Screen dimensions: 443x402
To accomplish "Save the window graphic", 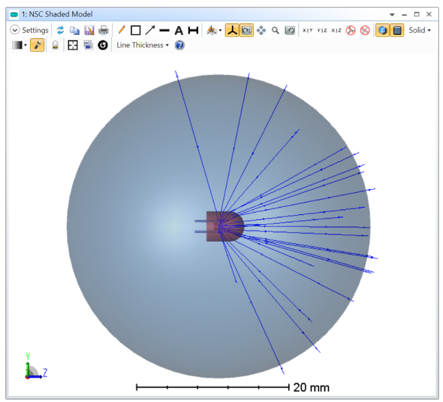I will click(89, 30).
